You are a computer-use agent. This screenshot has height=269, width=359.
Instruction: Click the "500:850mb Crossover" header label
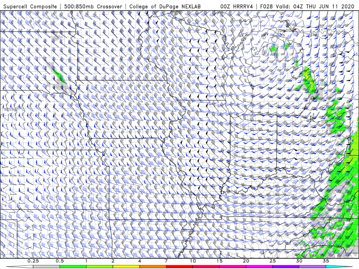[x=93, y=7]
